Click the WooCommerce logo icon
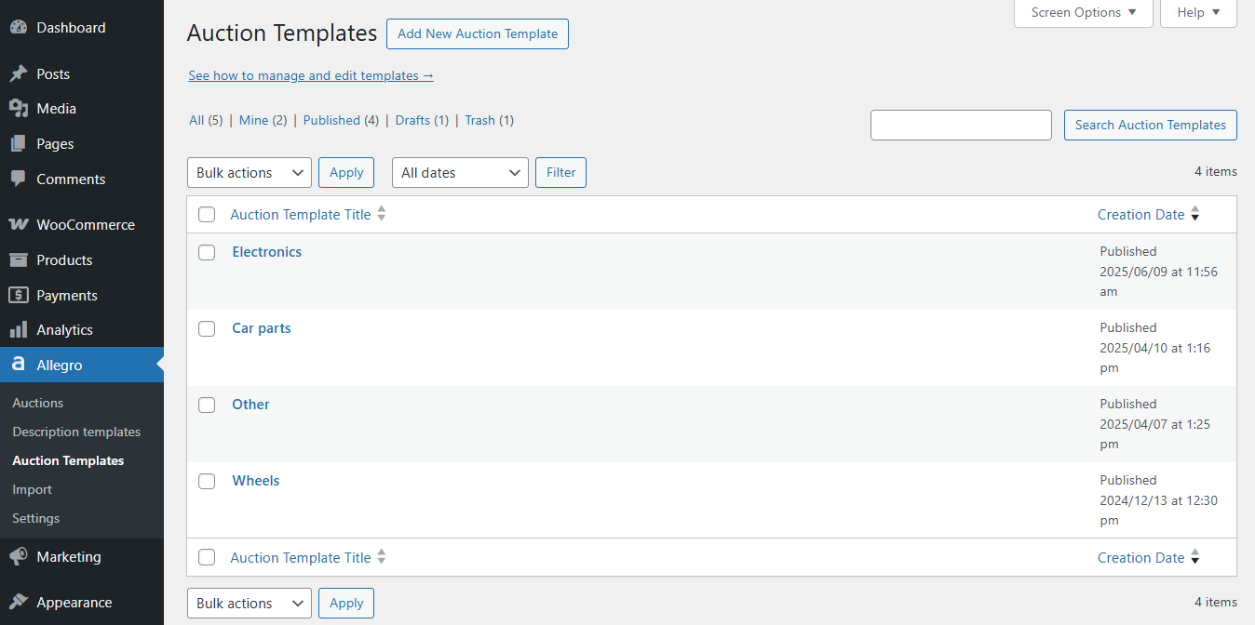This screenshot has width=1255, height=625. [x=19, y=225]
